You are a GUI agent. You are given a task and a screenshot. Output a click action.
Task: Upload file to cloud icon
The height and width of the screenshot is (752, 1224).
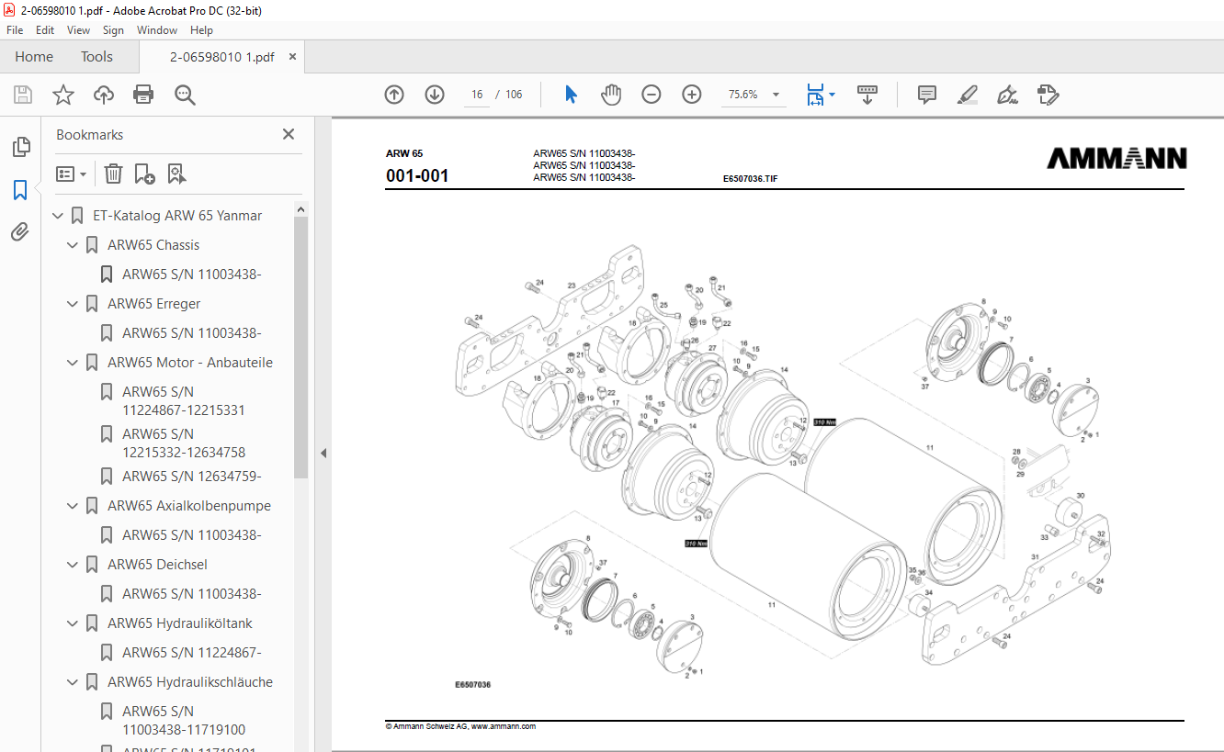coord(104,95)
